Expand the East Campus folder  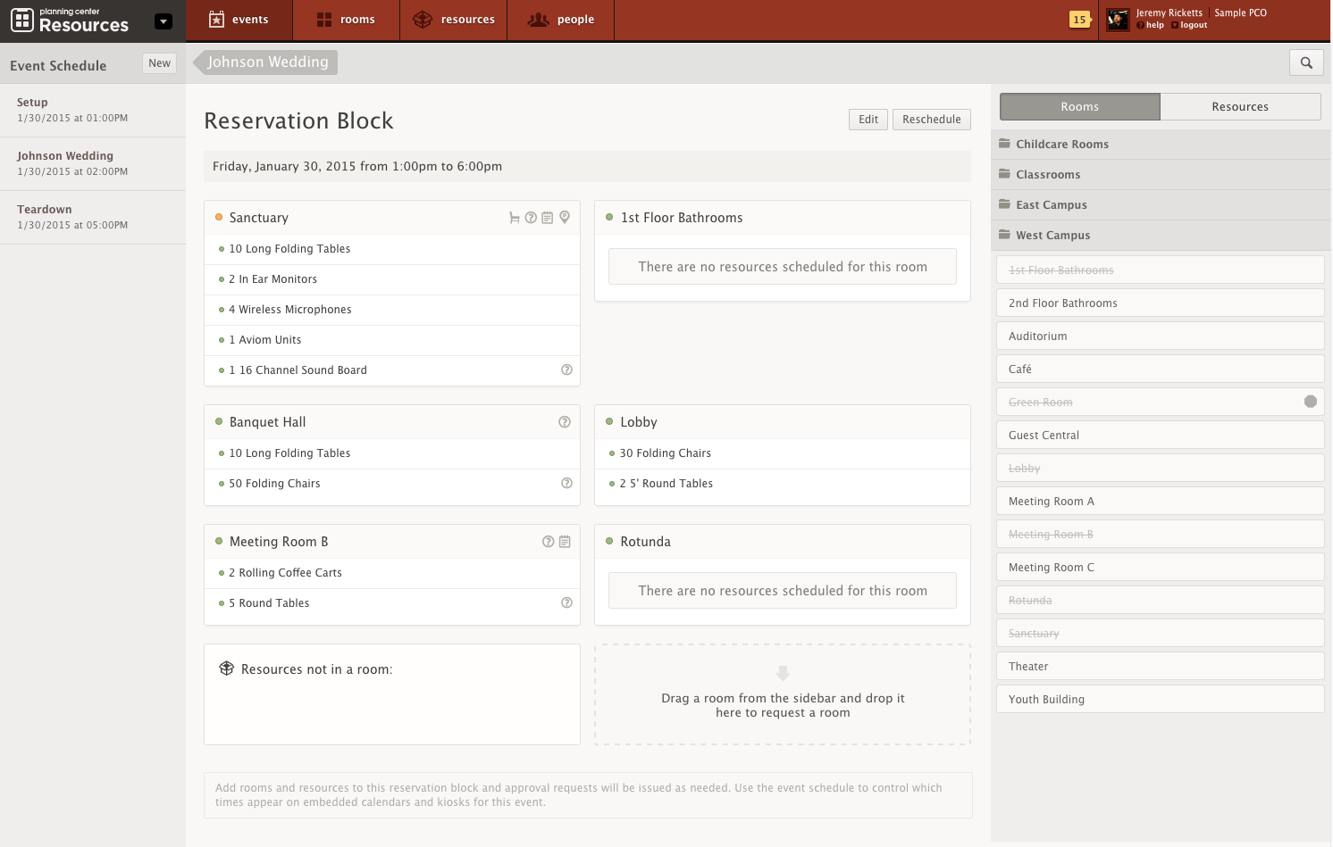click(1051, 205)
